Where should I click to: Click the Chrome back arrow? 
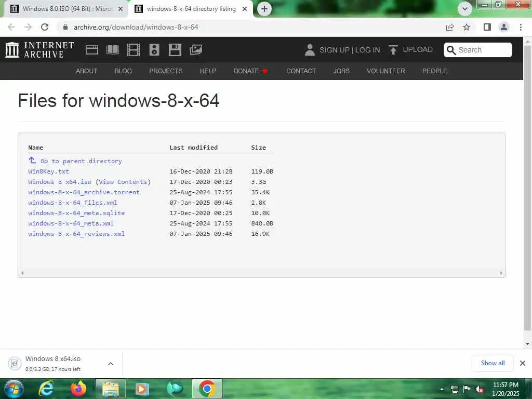coord(11,27)
